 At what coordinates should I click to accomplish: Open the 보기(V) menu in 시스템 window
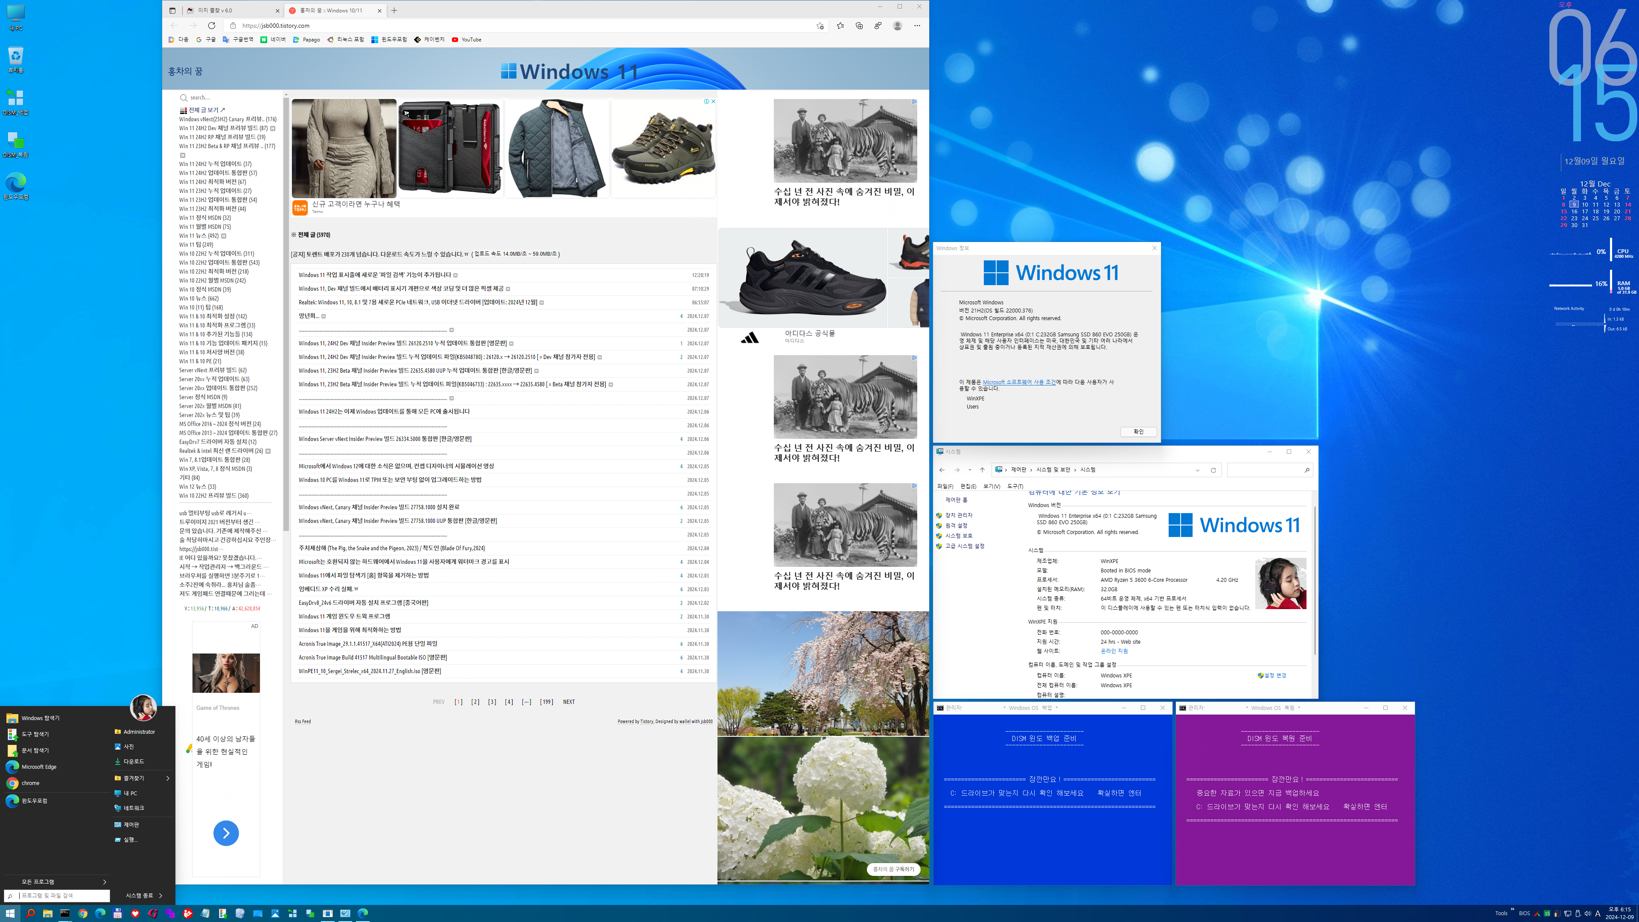[991, 486]
